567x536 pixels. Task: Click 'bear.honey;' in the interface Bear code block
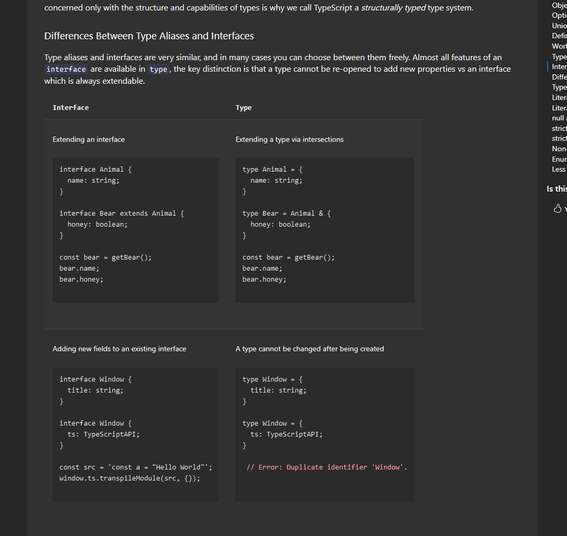pos(81,279)
